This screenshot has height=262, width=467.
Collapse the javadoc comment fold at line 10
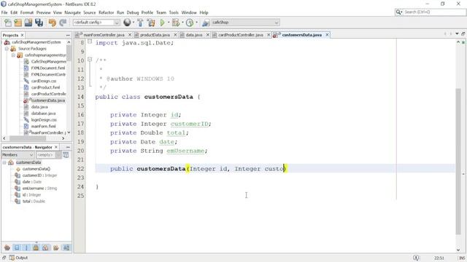pyautogui.click(x=90, y=60)
